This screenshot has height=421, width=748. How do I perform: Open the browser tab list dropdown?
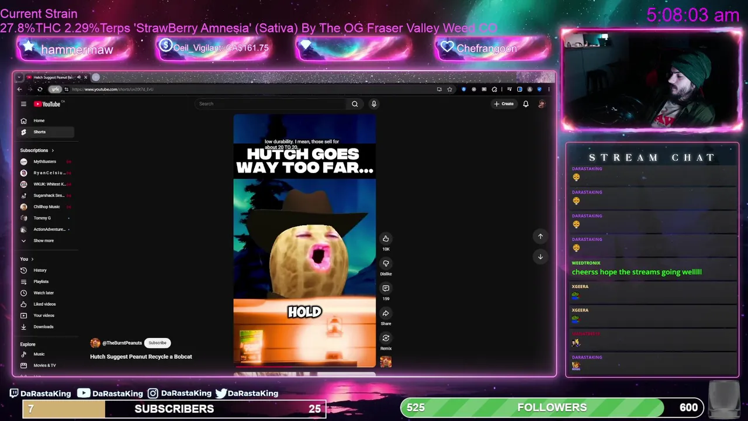[19, 77]
